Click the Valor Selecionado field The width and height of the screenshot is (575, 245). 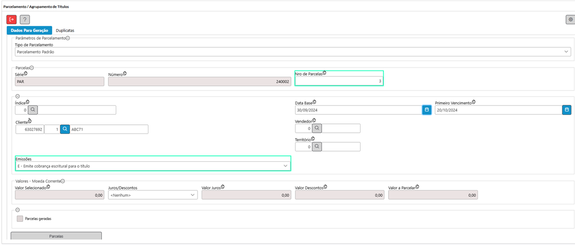[60, 195]
